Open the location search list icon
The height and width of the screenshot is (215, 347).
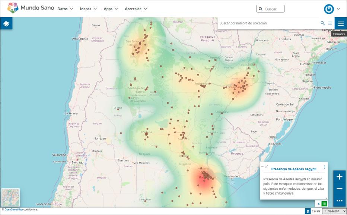click(x=330, y=23)
